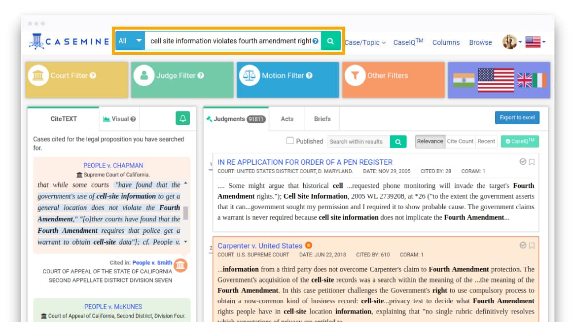Bookmark the Pen Register case result
This screenshot has height=322, width=573.
tap(532, 162)
